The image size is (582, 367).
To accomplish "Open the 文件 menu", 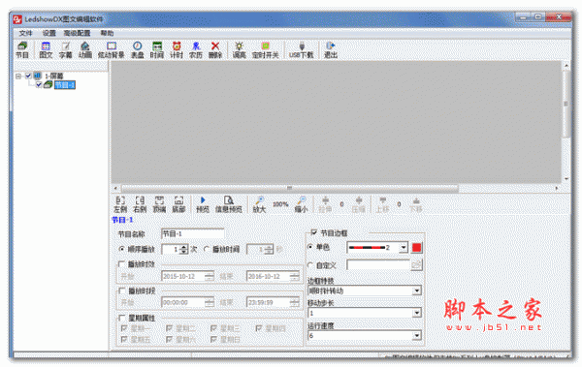I will click(x=25, y=33).
